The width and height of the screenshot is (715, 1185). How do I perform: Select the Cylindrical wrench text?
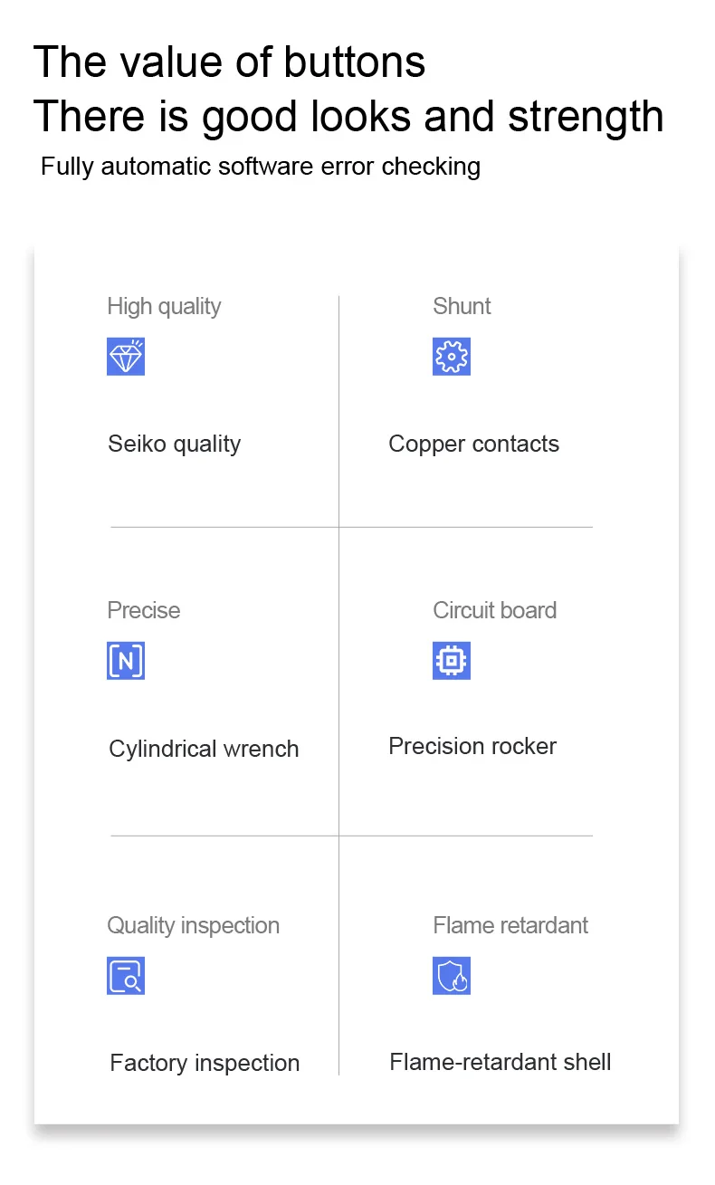click(204, 749)
